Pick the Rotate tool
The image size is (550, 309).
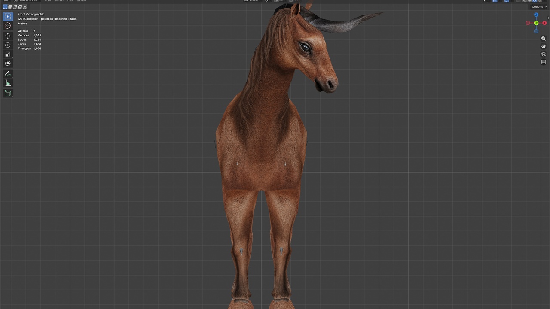coord(8,45)
